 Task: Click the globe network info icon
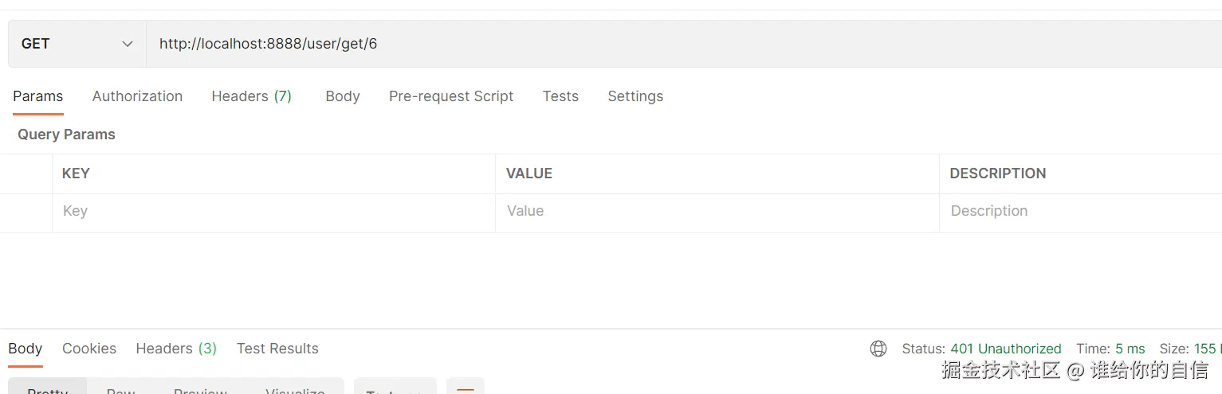coord(878,349)
